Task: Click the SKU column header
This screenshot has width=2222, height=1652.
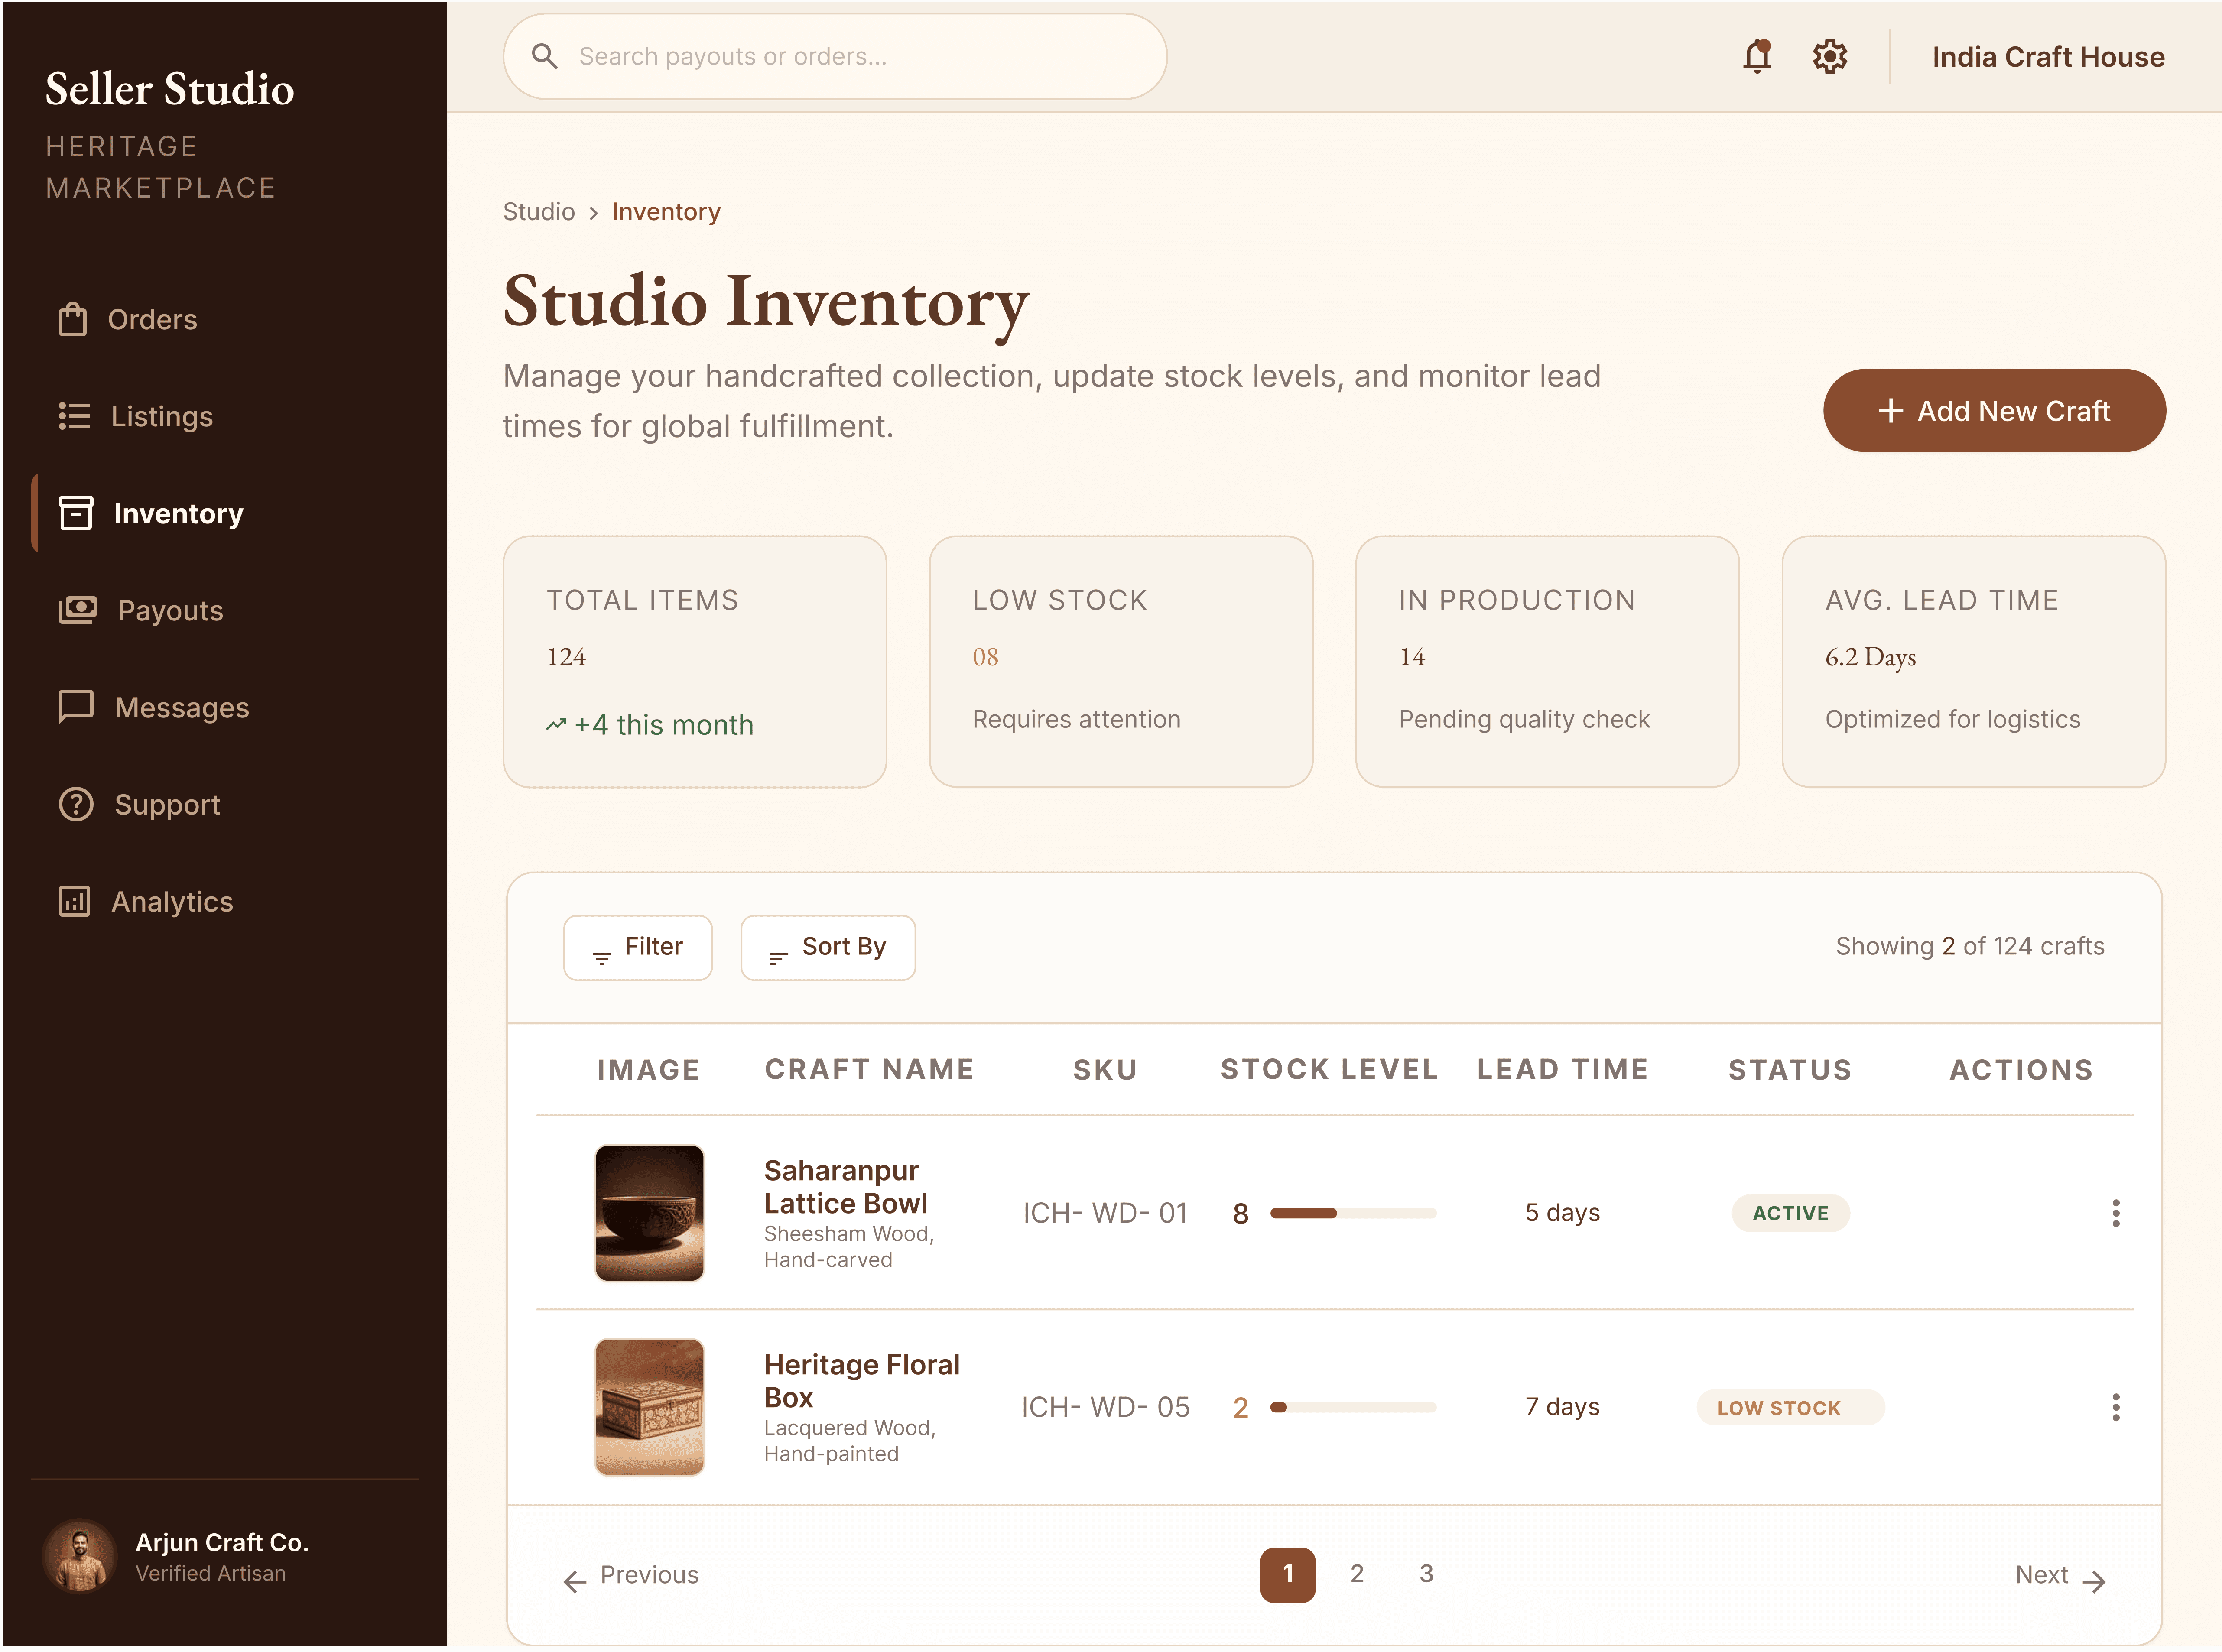Action: click(x=1105, y=1070)
